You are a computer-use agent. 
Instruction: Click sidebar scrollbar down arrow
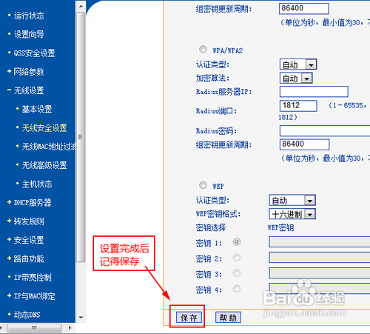coord(81,317)
